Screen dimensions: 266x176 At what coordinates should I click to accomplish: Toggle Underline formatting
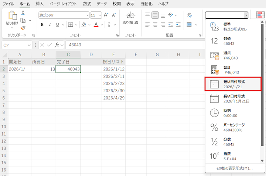coord(58,25)
